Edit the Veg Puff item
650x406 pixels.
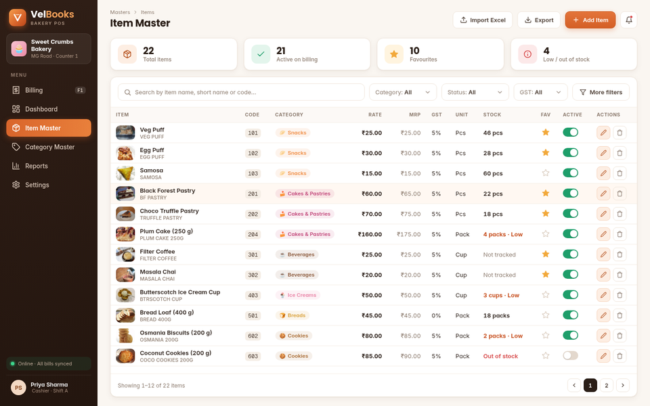pos(603,133)
